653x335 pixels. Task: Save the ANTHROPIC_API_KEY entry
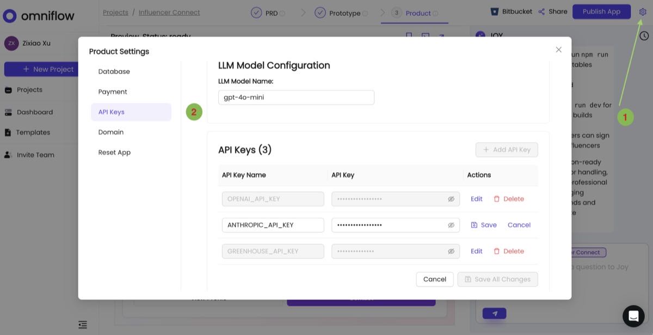coord(484,224)
